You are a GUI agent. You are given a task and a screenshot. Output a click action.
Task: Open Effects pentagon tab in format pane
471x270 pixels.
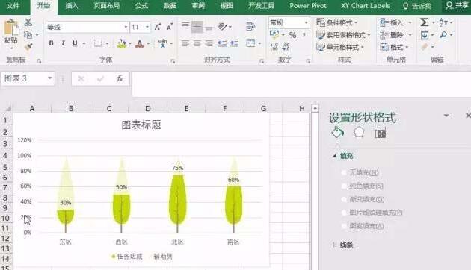tap(359, 132)
